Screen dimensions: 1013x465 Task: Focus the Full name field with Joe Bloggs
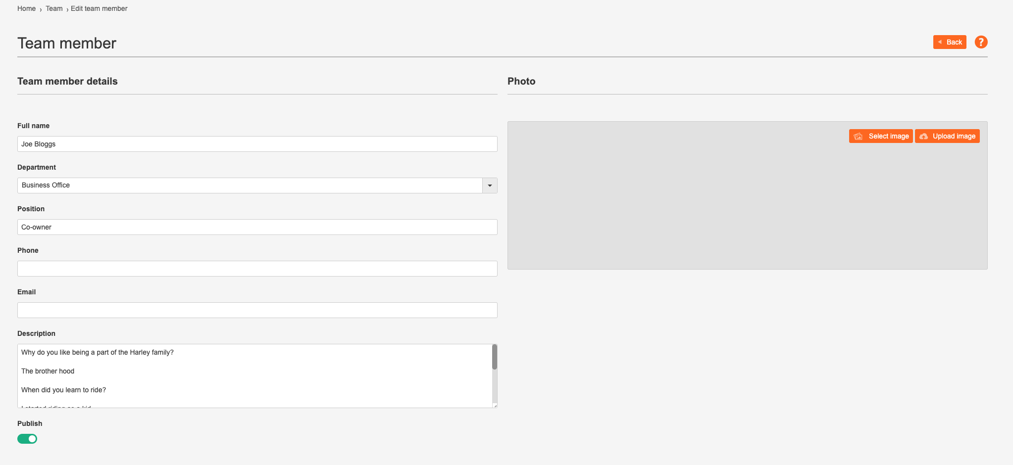tap(257, 144)
